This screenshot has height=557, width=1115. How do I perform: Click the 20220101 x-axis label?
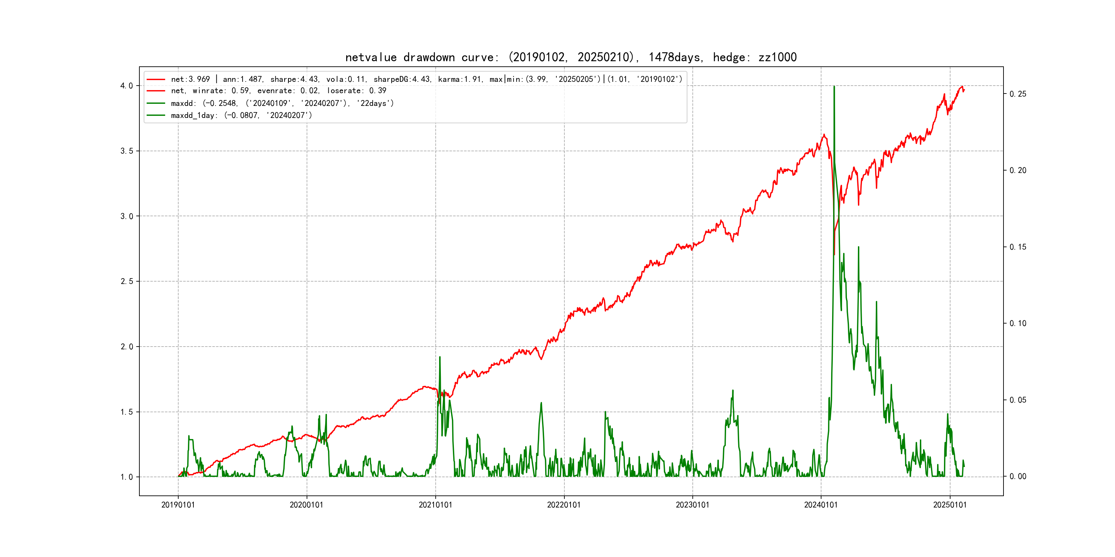[564, 505]
